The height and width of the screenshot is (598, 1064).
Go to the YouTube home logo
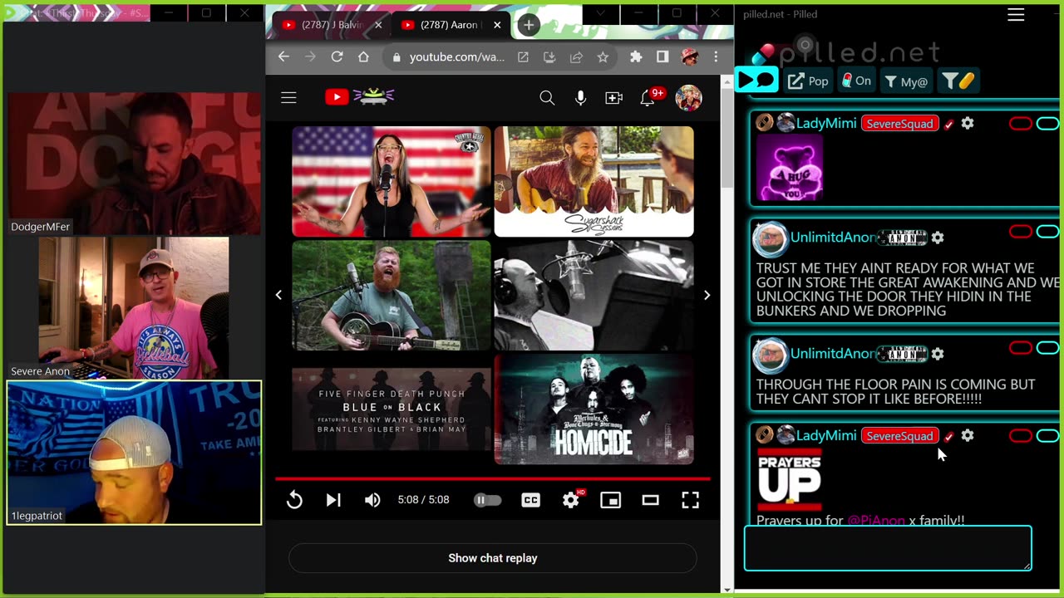359,97
